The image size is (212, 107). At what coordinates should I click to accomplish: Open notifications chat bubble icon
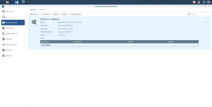click(194, 2)
